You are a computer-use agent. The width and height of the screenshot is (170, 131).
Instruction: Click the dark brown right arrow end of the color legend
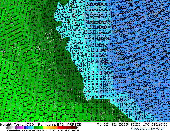[77, 128]
